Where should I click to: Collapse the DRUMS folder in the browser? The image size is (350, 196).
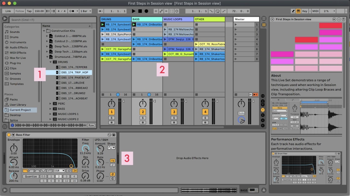pos(51,62)
